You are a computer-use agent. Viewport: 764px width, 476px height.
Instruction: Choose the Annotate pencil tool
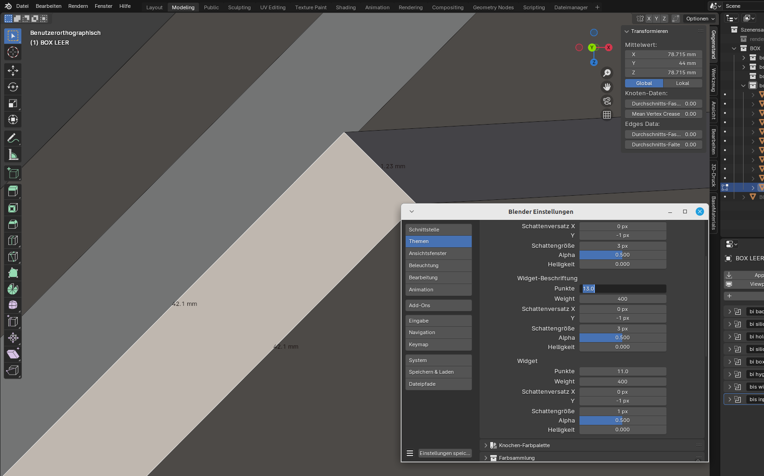point(13,138)
